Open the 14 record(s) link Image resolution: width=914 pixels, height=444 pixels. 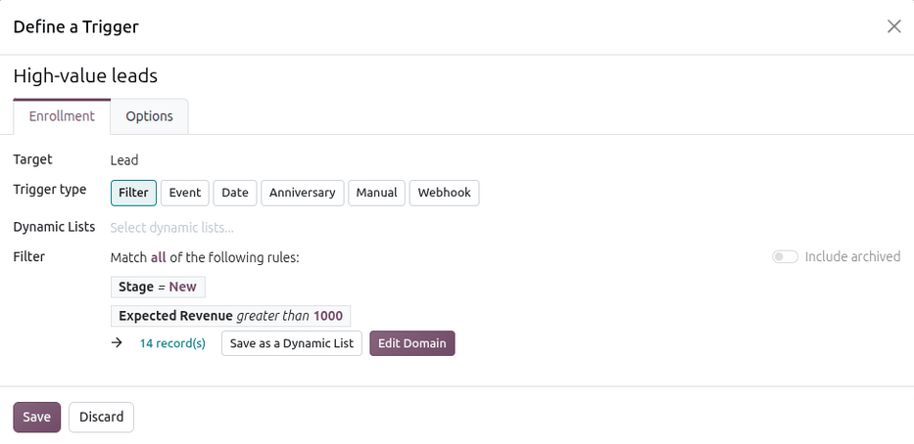[172, 343]
